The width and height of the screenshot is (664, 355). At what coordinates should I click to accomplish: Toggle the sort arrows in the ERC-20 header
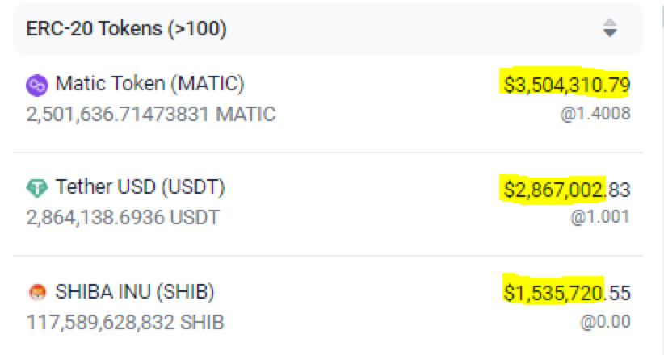tap(610, 28)
